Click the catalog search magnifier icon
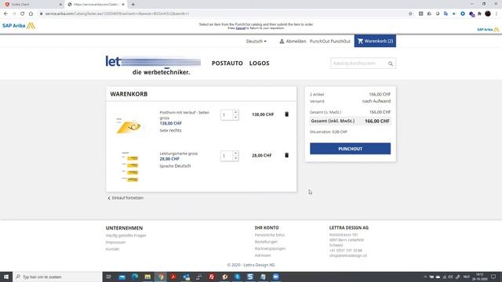The image size is (502, 282). pyautogui.click(x=391, y=63)
